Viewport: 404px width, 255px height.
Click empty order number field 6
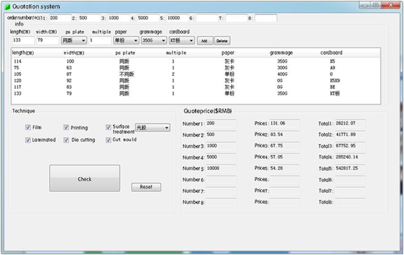click(x=207, y=18)
